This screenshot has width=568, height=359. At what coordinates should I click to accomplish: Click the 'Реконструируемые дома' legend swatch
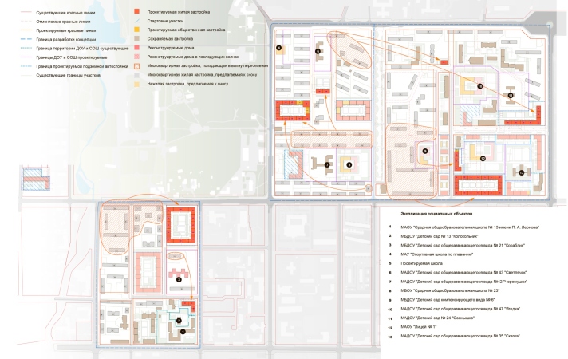137,48
